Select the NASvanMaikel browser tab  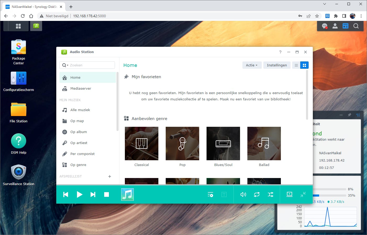(x=34, y=7)
